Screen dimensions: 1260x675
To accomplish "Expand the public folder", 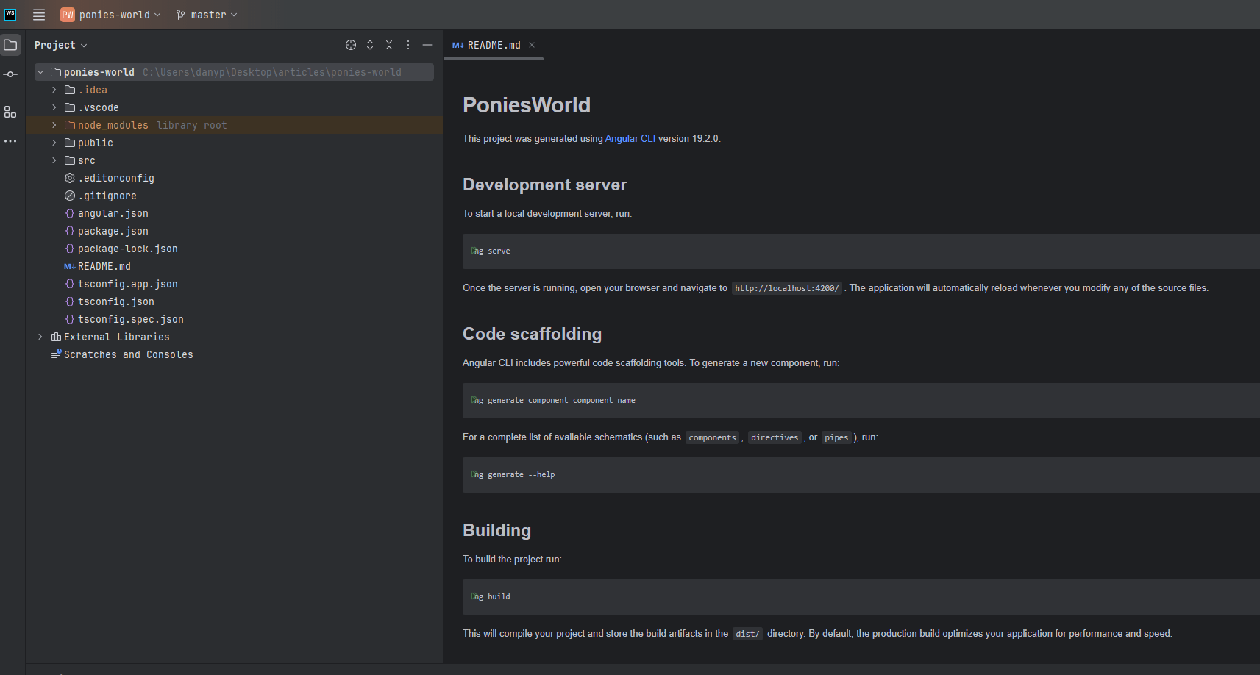I will (54, 143).
